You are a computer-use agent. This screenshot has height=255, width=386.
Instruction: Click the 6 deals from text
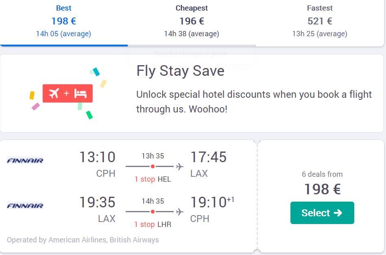(322, 174)
